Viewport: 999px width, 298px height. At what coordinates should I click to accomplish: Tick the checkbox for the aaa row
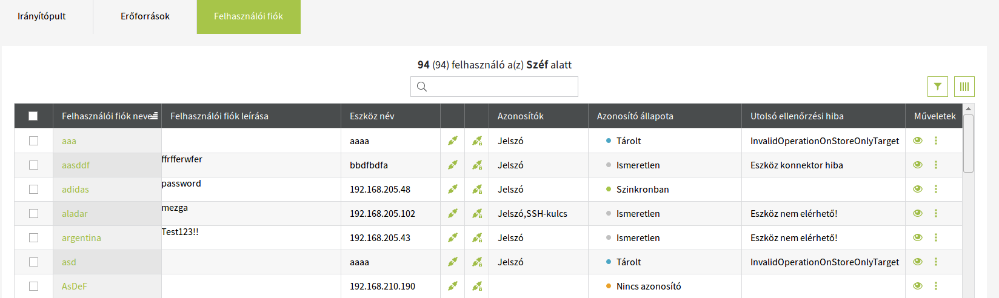tap(33, 141)
